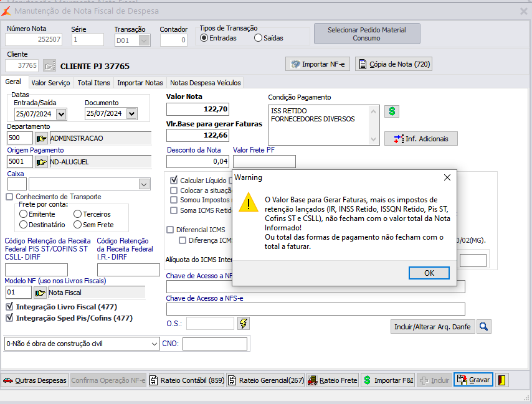Click the Número Nota field
The width and height of the screenshot is (532, 404).
pyautogui.click(x=34, y=40)
